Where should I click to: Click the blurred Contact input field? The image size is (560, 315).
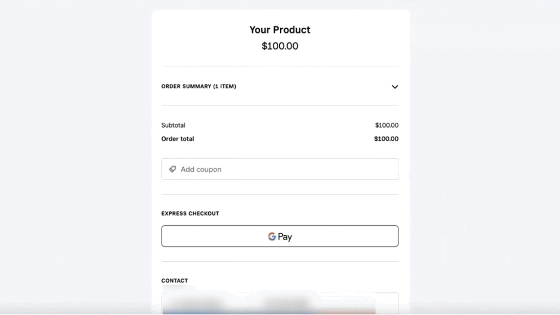point(279,303)
